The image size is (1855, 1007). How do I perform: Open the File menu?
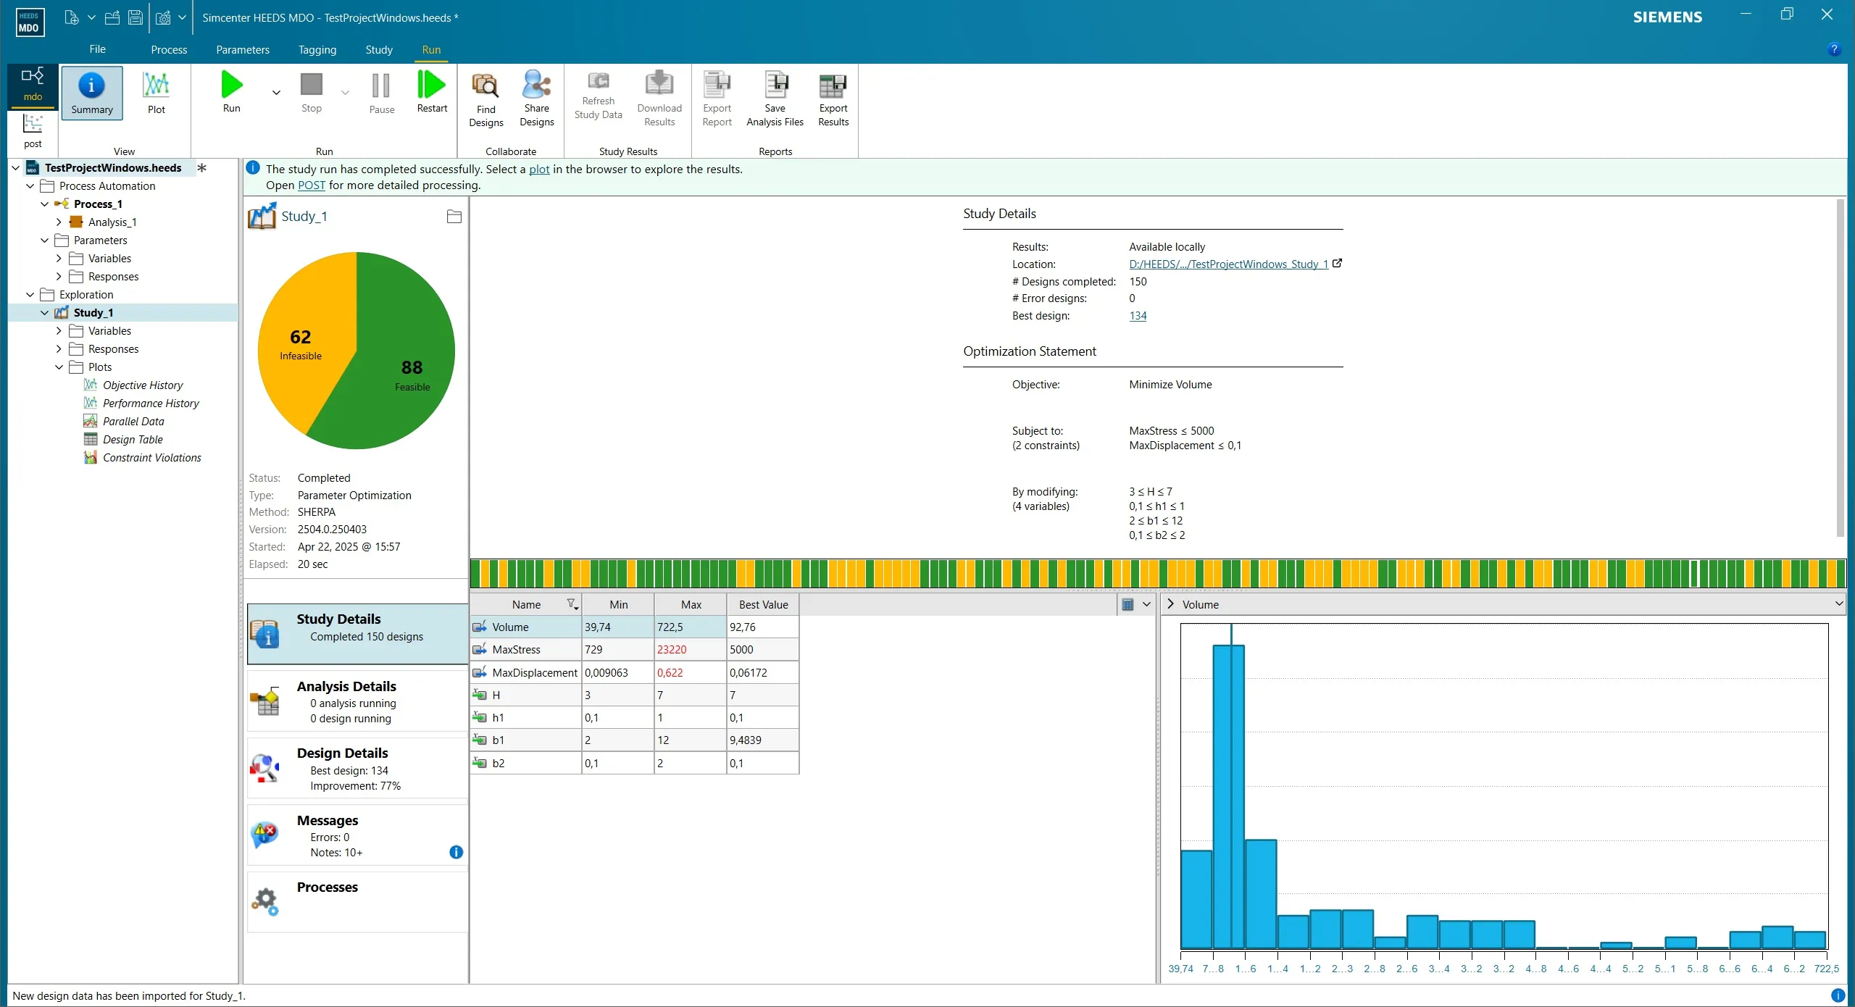[x=97, y=49]
